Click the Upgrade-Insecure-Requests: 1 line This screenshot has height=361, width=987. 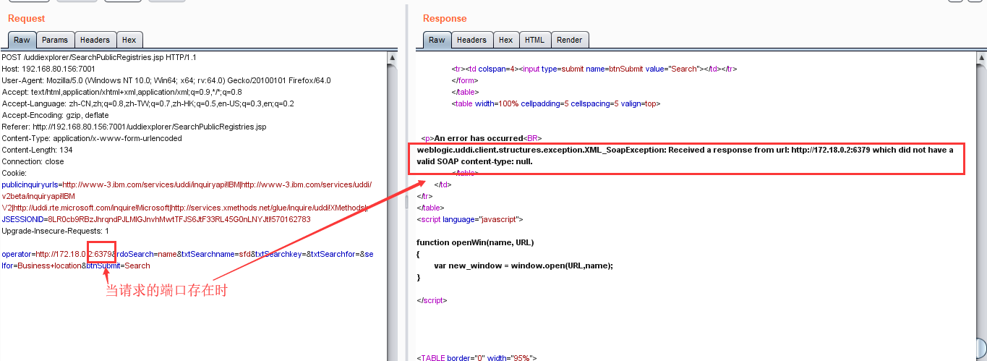click(56, 231)
